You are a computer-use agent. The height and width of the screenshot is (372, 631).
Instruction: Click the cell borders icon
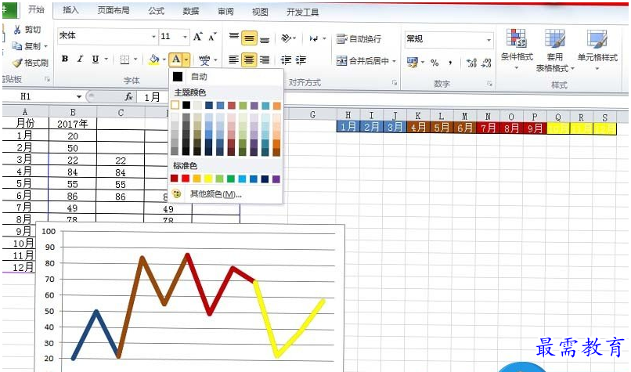(125, 60)
